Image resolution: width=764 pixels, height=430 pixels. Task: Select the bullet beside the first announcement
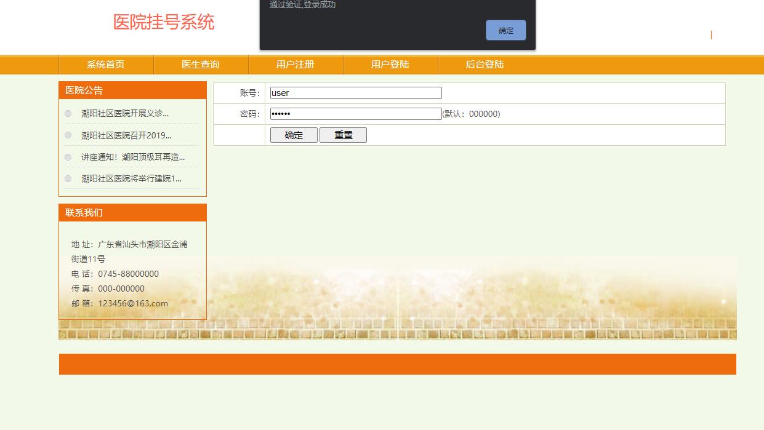click(68, 113)
